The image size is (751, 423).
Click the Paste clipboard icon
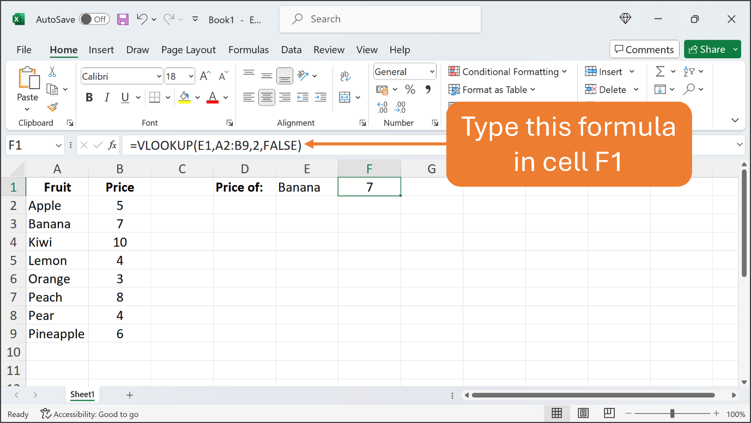click(28, 79)
